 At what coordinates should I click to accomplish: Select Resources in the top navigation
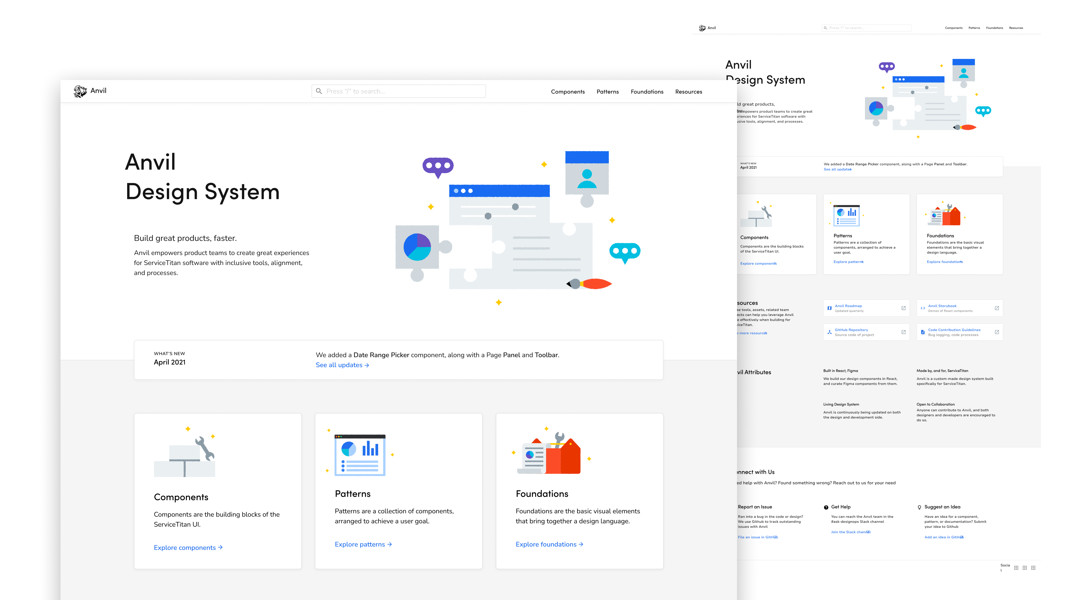click(x=688, y=91)
